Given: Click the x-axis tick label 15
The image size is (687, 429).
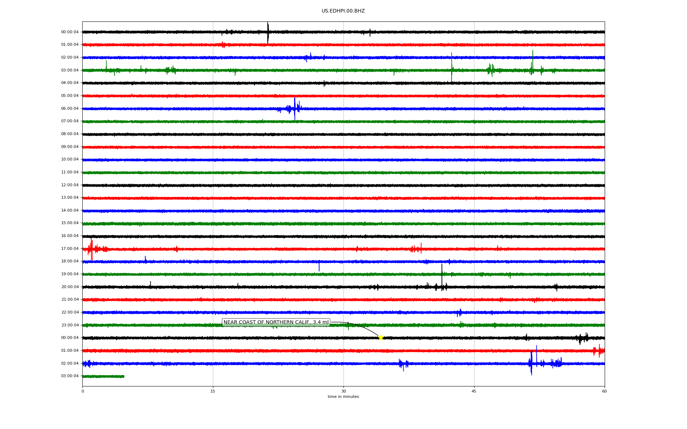Looking at the screenshot, I should (x=213, y=391).
